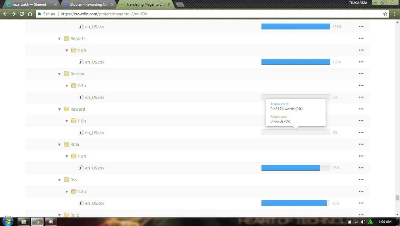Image resolution: width=400 pixels, height=226 pixels.
Task: Click the i18n folder icon under Rss
Action: click(x=74, y=191)
